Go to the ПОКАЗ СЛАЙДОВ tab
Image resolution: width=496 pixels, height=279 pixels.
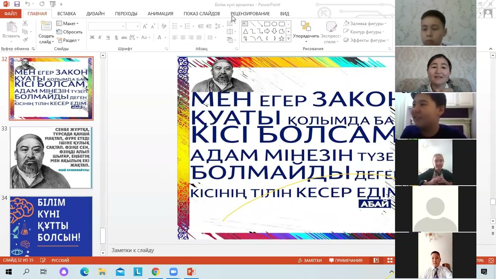201,14
